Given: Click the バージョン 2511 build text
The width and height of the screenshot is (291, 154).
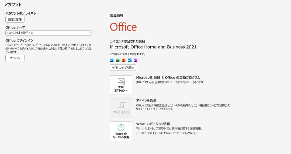Looking at the screenshot, I should click(166, 133).
